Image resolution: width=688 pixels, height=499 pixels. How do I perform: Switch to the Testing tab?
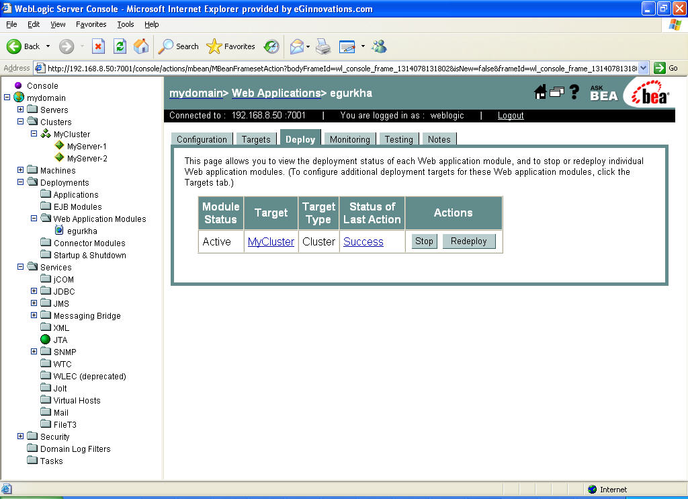399,139
